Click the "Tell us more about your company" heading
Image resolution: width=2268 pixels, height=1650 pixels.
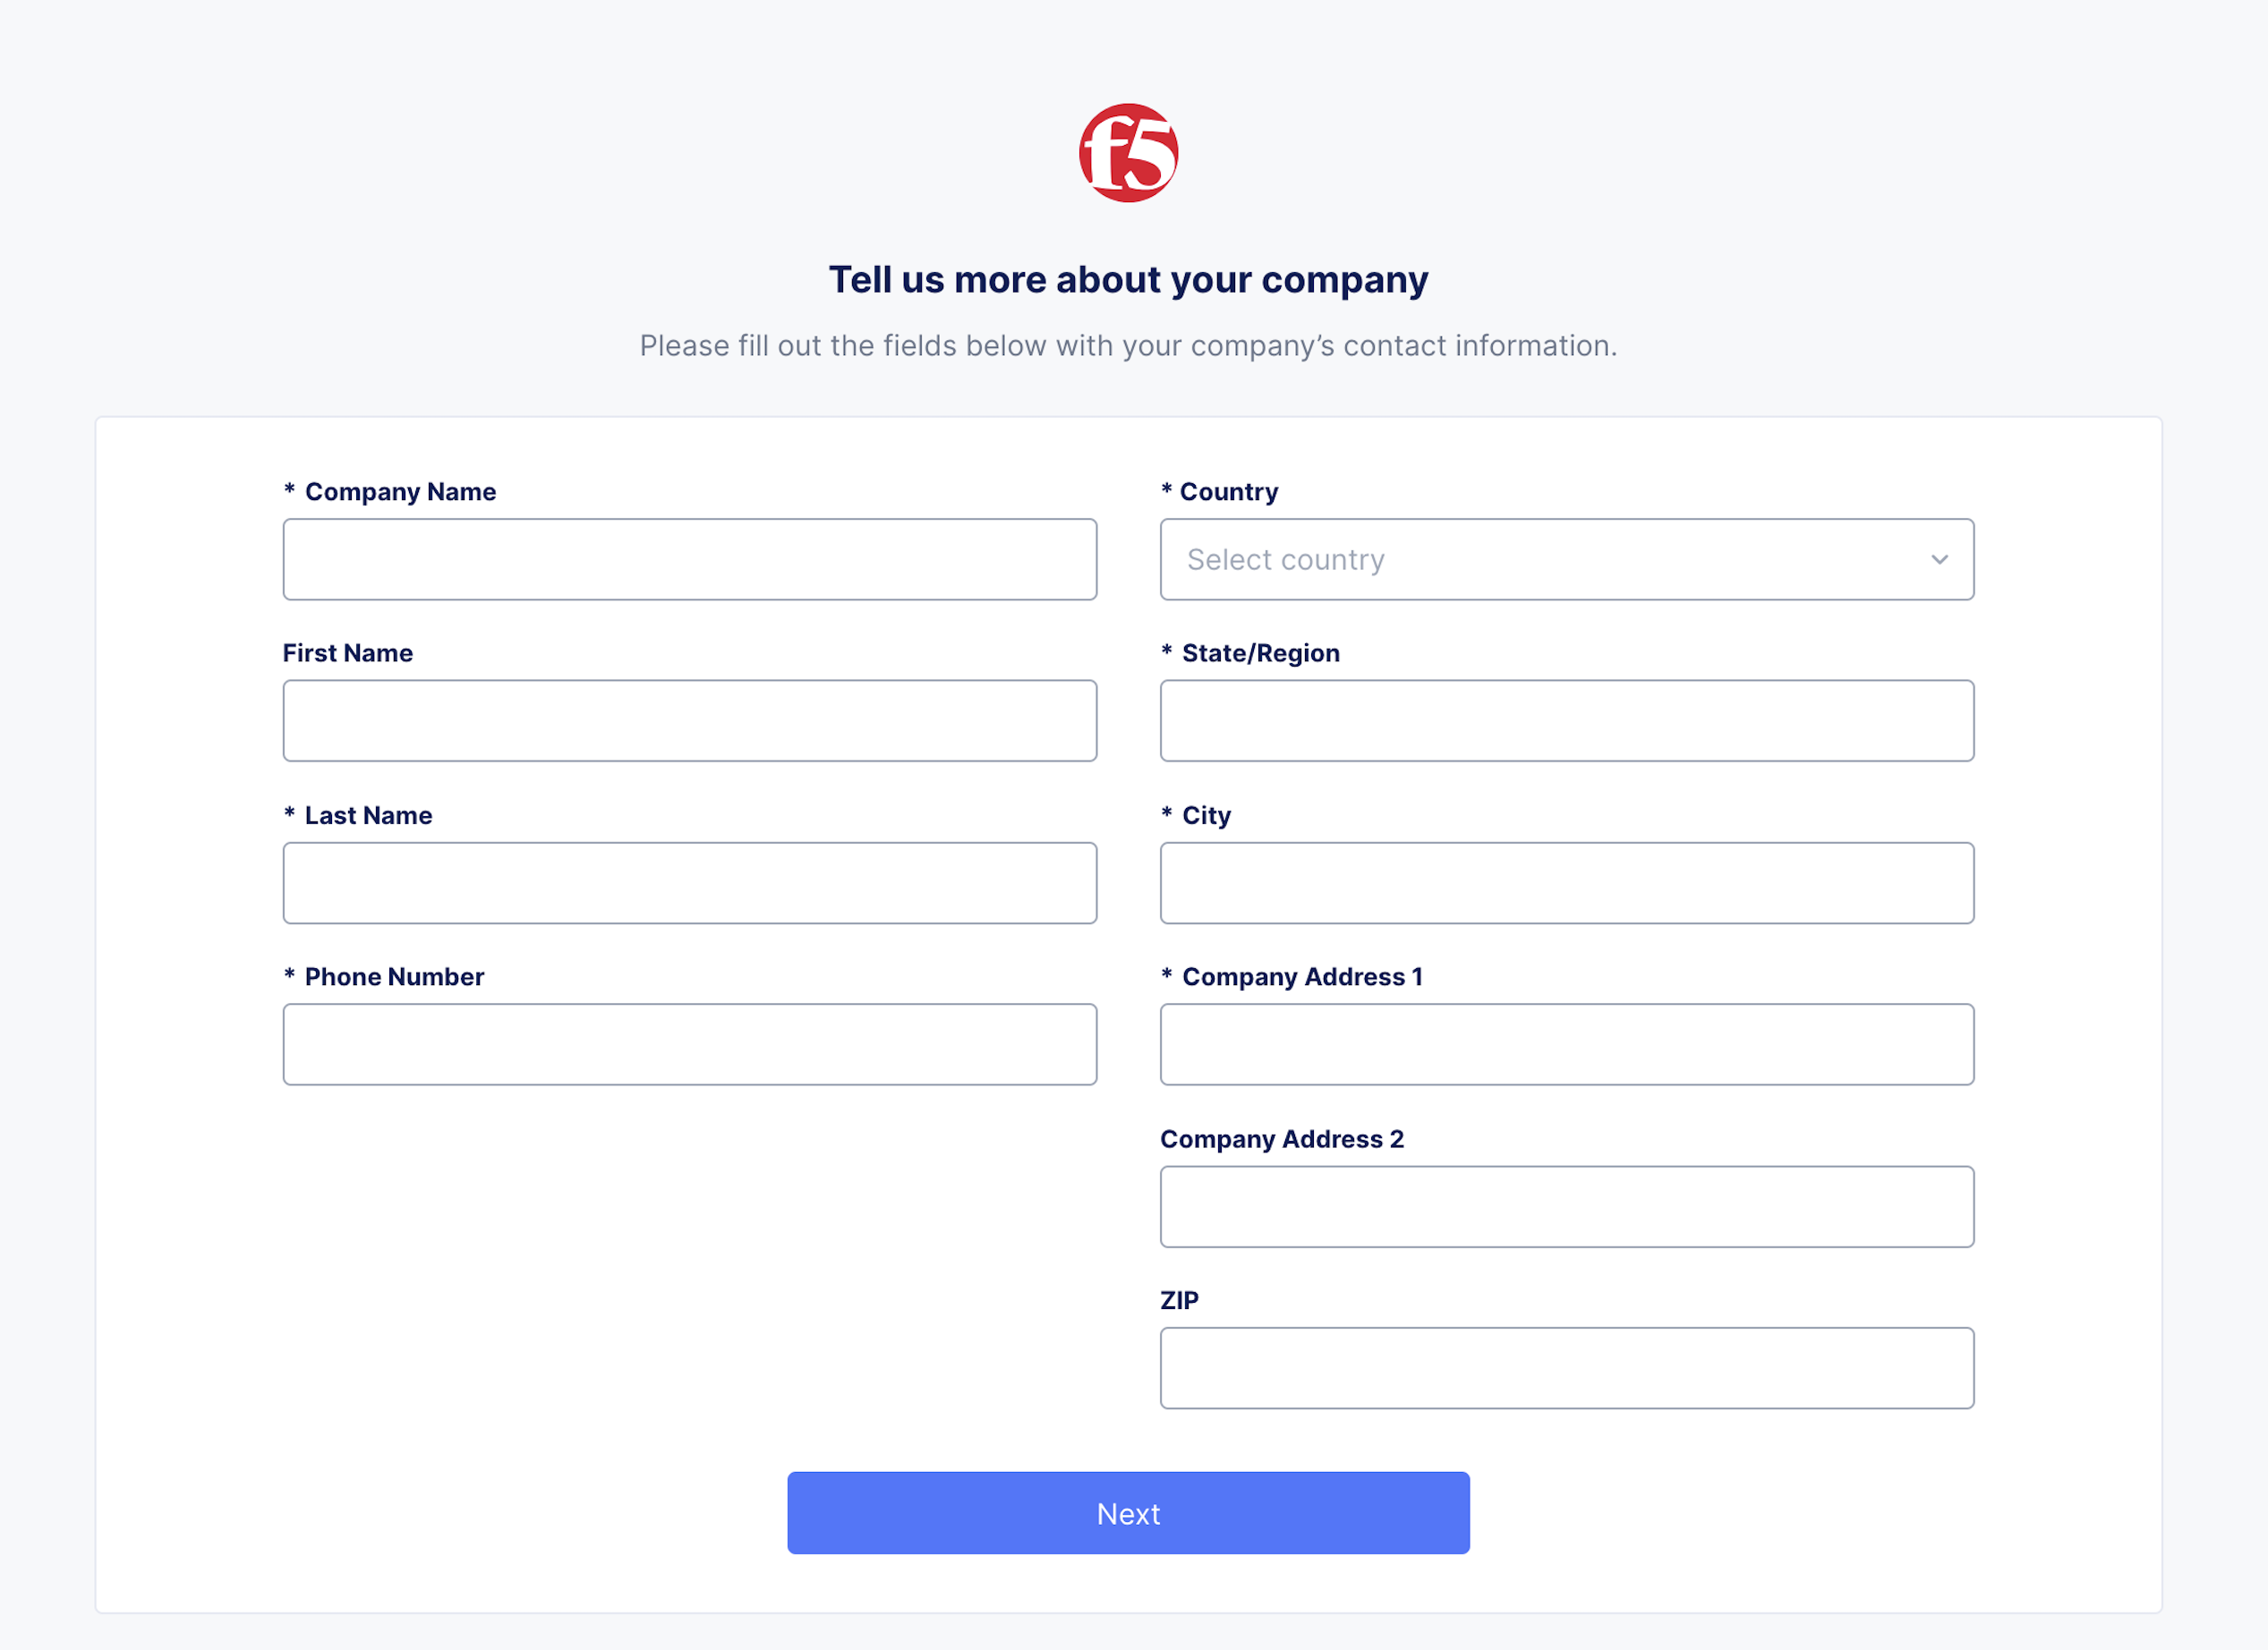(x=1128, y=280)
